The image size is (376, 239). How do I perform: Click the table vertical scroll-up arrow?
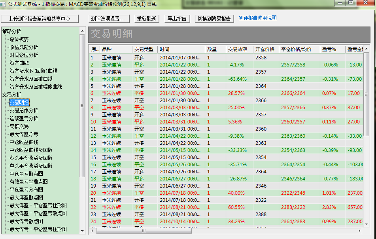(367, 49)
